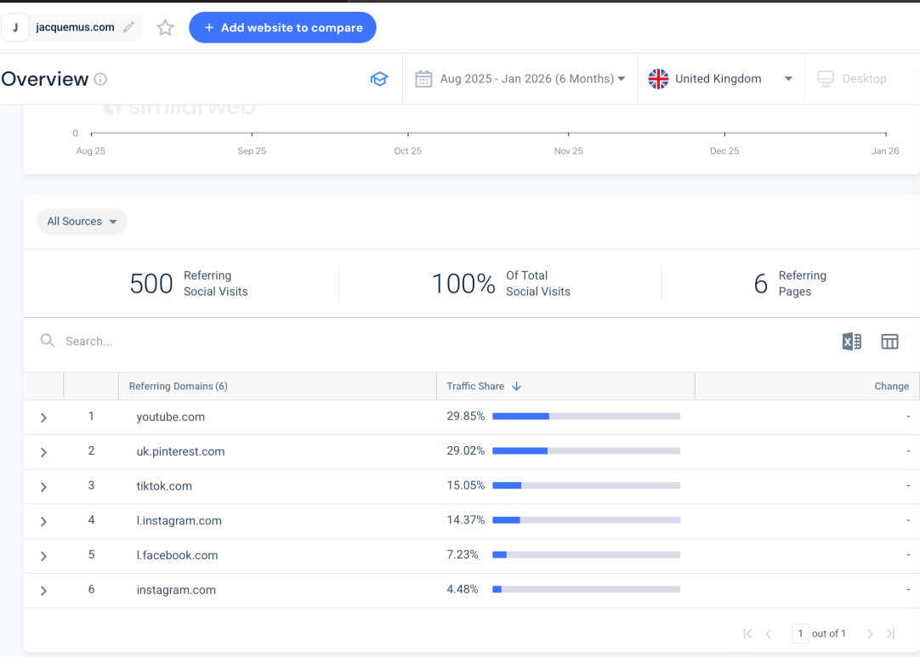
Task: Open the column settings table icon
Action: pos(889,342)
